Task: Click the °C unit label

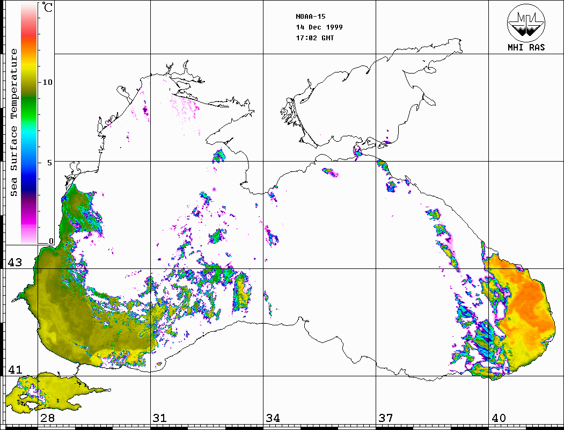Action: pyautogui.click(x=46, y=8)
